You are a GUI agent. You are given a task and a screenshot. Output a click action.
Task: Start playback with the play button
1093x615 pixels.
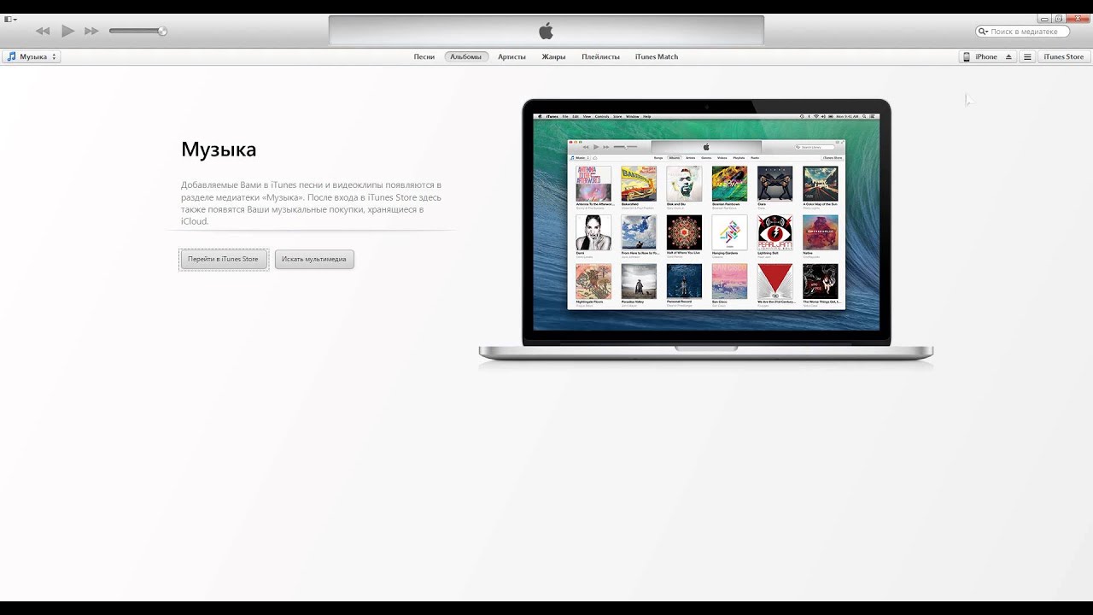67,31
